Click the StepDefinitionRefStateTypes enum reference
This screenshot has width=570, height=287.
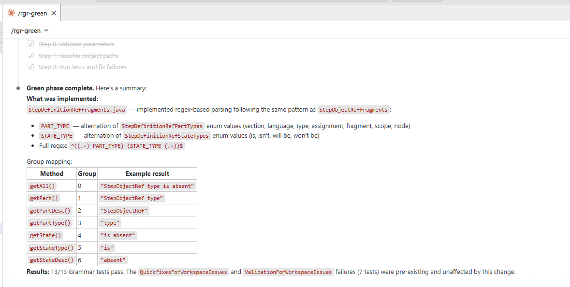[167, 136]
